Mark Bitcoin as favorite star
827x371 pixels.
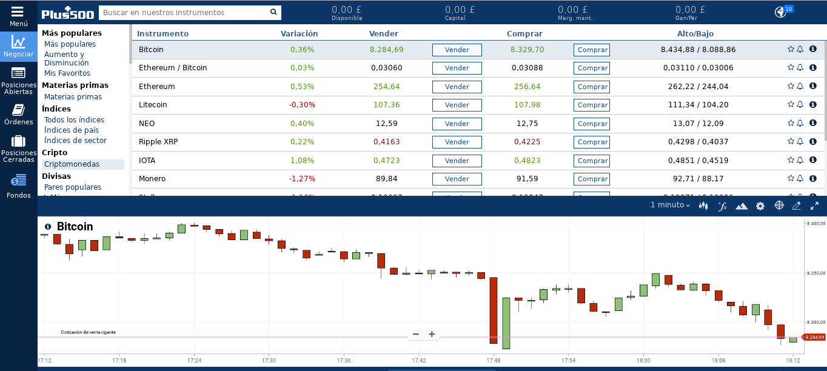(791, 49)
